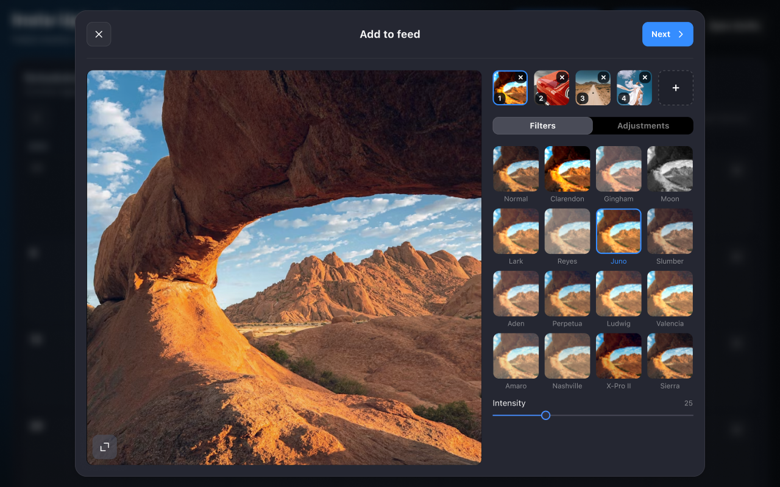Click the Next button
The image size is (780, 487).
pyautogui.click(x=667, y=34)
